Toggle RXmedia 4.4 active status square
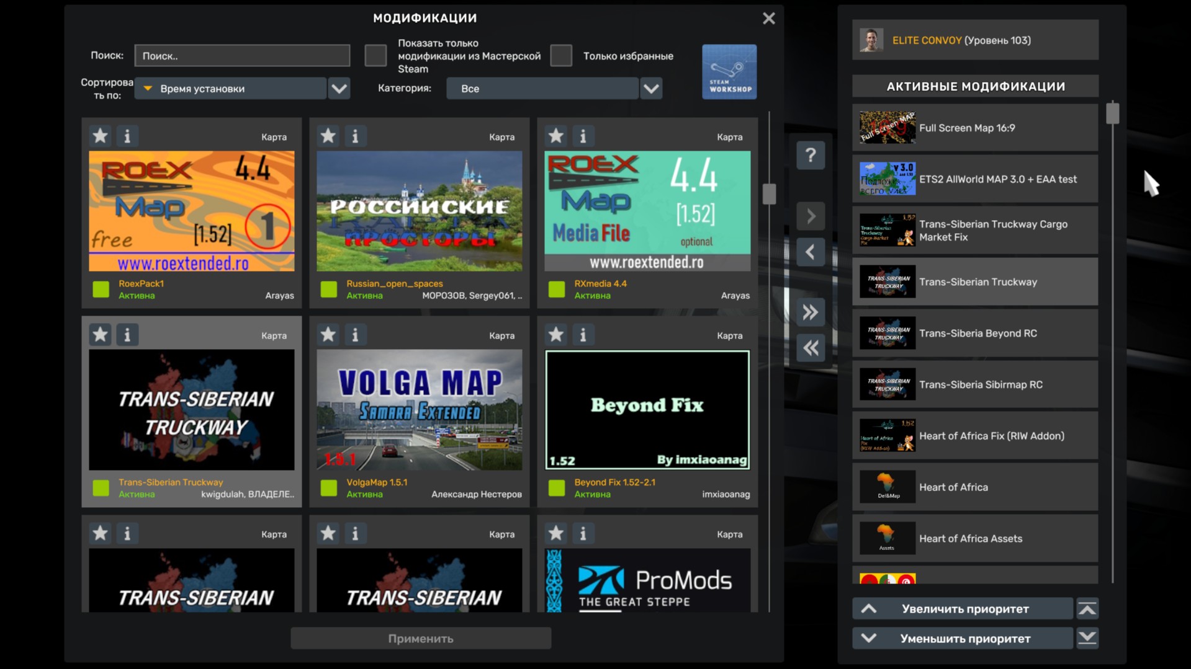 pos(557,290)
